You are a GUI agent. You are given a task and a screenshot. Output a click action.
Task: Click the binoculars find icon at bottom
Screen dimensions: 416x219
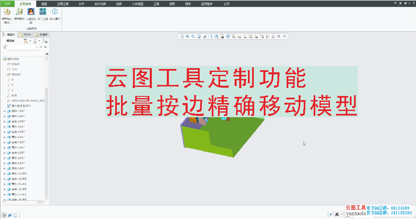point(337,214)
